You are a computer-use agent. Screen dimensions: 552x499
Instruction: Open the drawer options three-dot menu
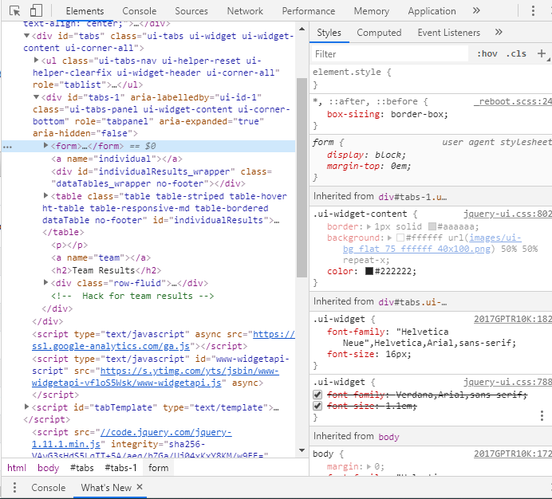14,487
